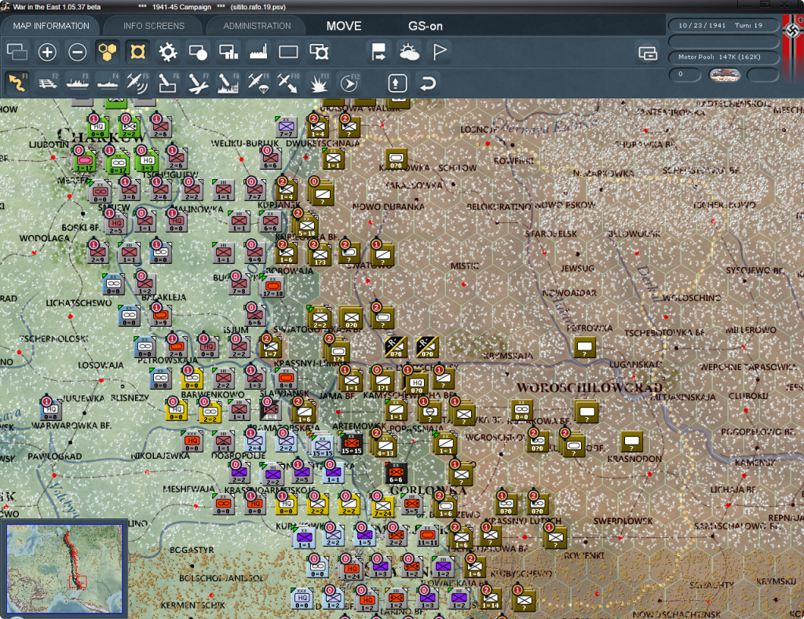The image size is (804, 619).
Task: Select the red 17=18 armored unit counter
Action: point(272,286)
